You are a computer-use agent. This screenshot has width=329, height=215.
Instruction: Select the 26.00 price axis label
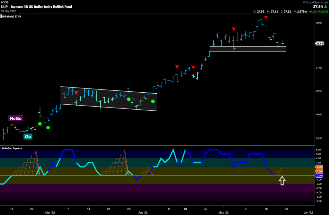tap(319, 115)
